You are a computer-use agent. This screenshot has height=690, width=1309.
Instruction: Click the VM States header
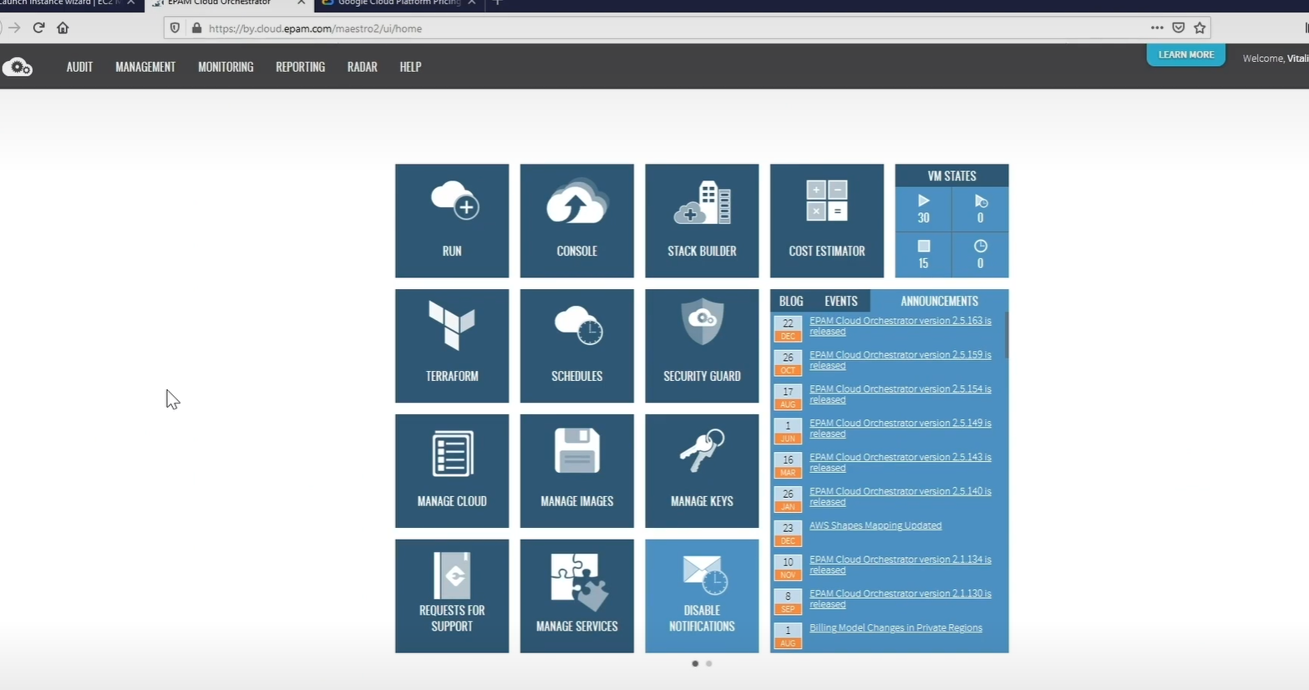[951, 176]
